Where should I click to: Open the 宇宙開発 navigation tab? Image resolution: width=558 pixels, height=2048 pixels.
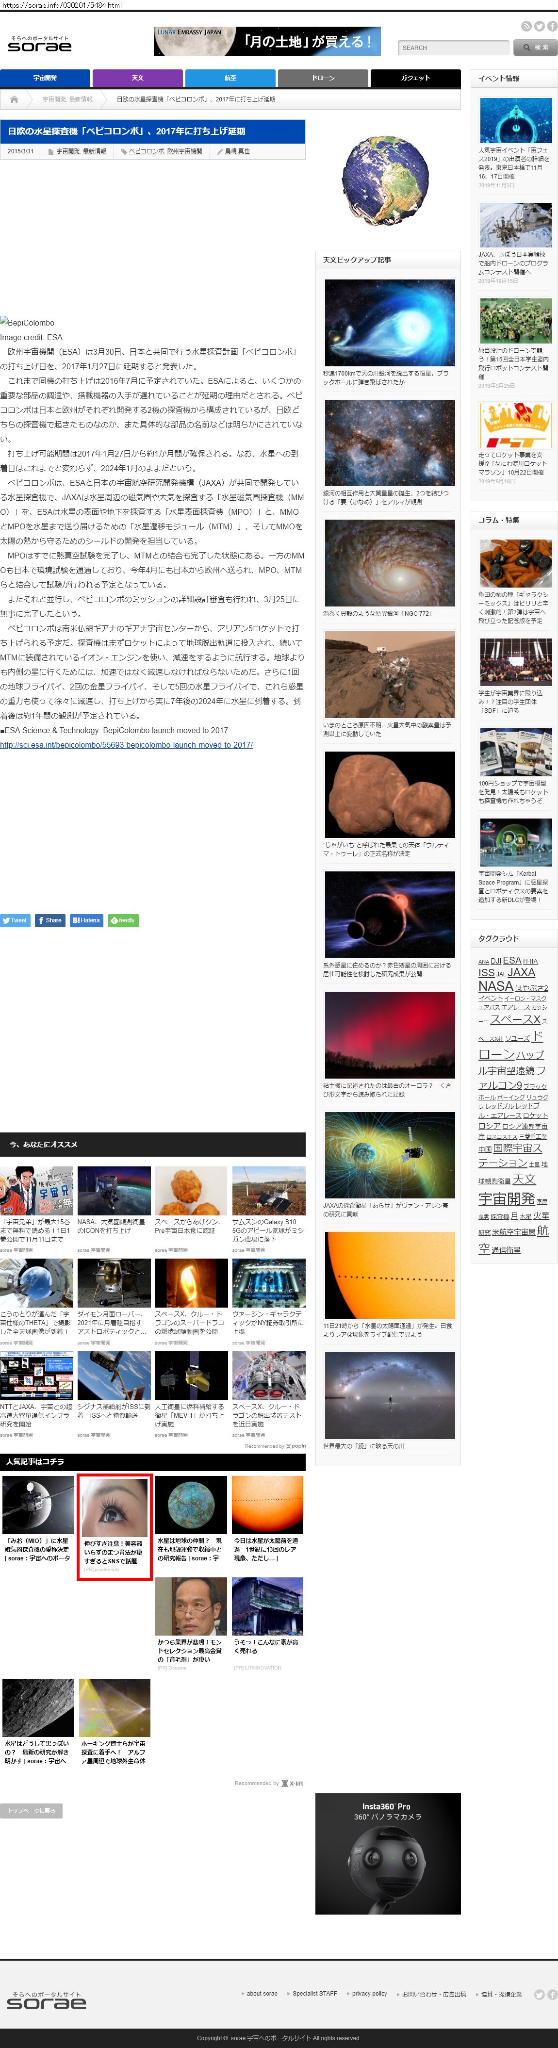(45, 78)
